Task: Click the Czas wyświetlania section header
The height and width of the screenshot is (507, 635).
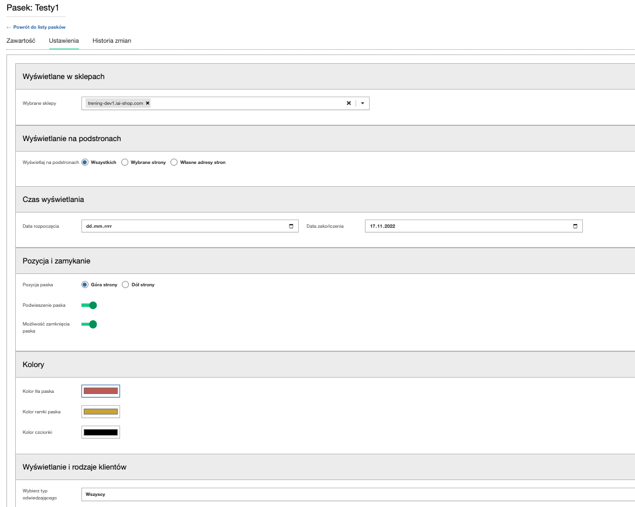Action: tap(325, 200)
